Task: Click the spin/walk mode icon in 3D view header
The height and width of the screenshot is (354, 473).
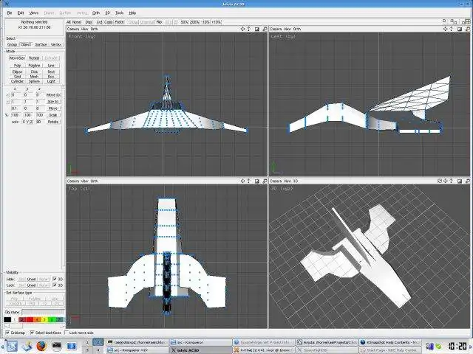Action: 440,181
